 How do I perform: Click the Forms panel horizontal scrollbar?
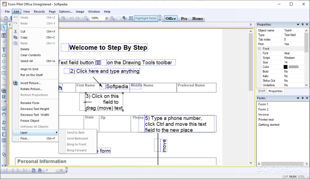pyautogui.click(x=283, y=164)
